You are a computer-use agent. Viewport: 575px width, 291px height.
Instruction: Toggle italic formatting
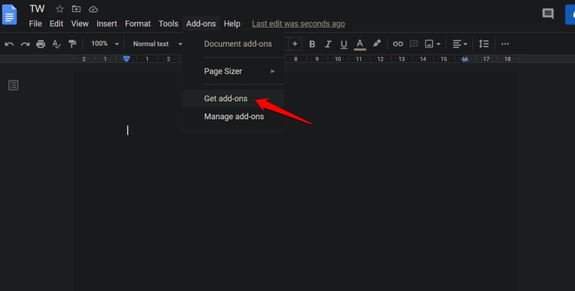pos(328,44)
